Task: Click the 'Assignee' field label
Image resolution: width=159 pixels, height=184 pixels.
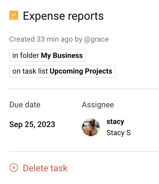Action: [98, 105]
